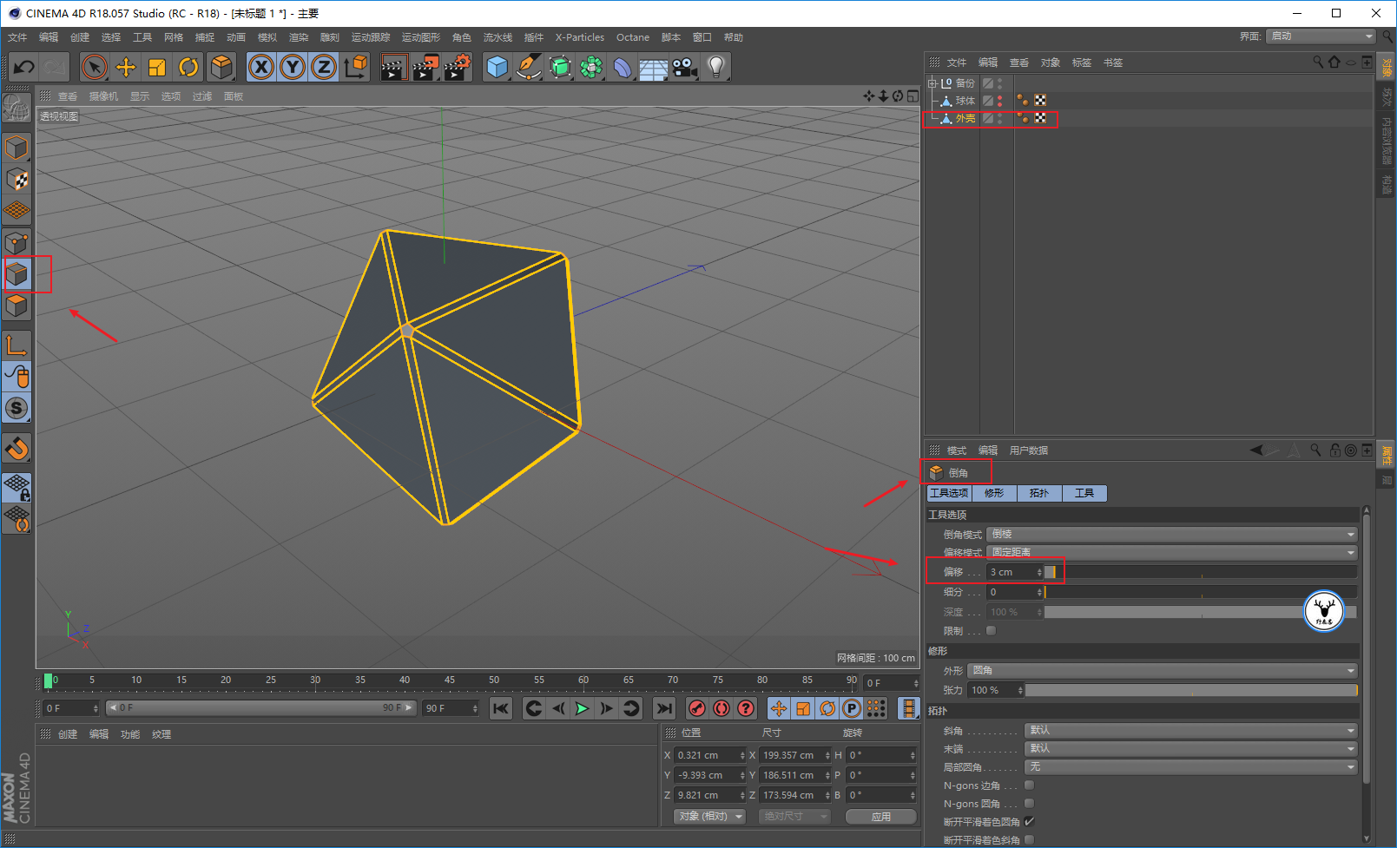Viewport: 1397px width, 848px height.
Task: Toggle Y axis lock
Action: pos(293,67)
